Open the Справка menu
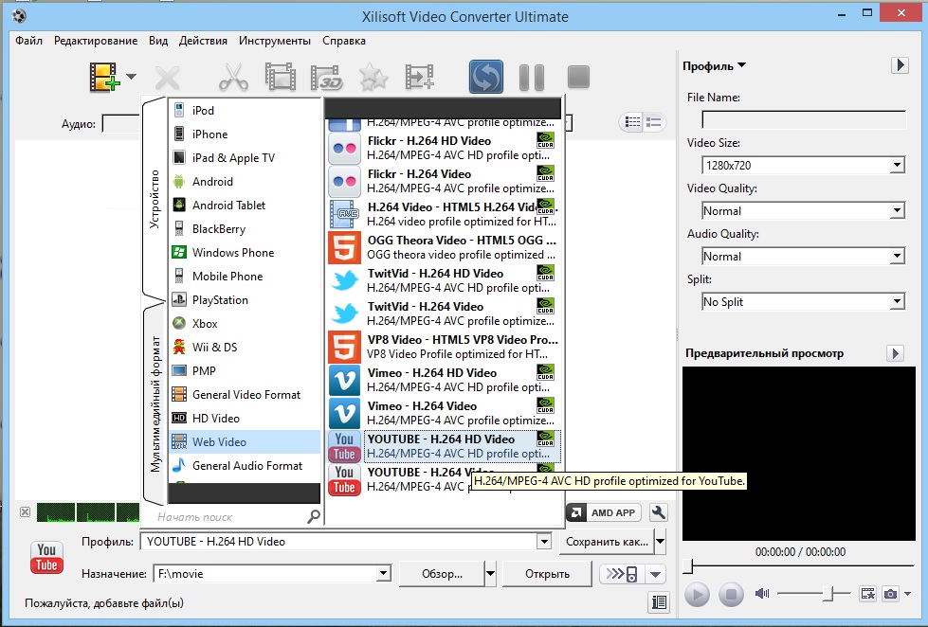Viewport: 928px width, 627px height. (344, 41)
